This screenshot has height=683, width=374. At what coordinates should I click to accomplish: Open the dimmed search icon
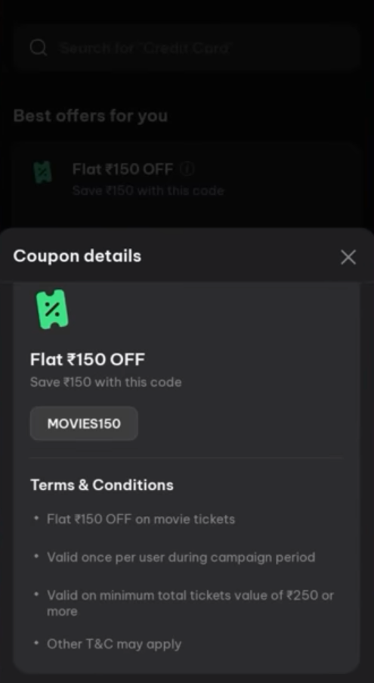(39, 47)
